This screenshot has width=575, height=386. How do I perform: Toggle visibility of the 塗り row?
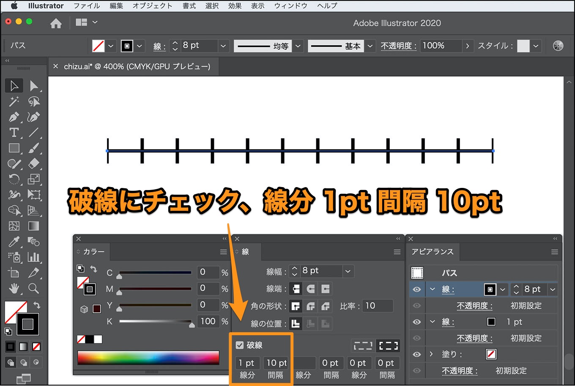pyautogui.click(x=417, y=354)
